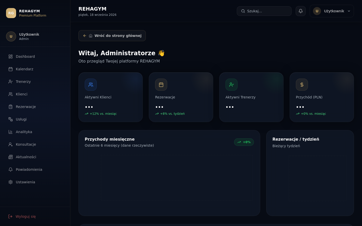
Task: Click the Przychody miesięczne chart title
Action: pos(110,139)
